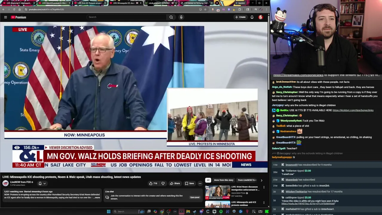
Task: Open Chrome from the taskbar
Action: coord(162,211)
